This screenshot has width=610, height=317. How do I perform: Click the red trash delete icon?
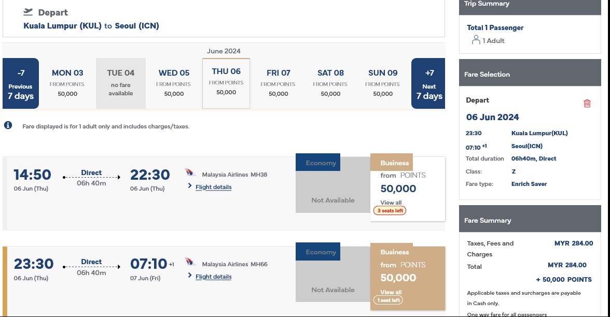(587, 103)
